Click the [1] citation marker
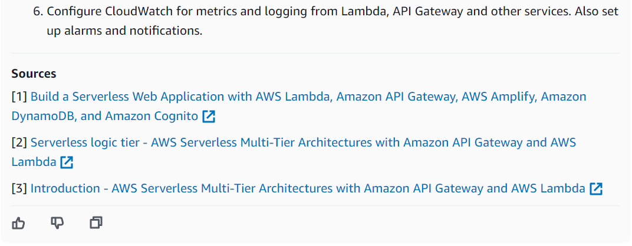Image resolution: width=632 pixels, height=246 pixels. coord(19,97)
